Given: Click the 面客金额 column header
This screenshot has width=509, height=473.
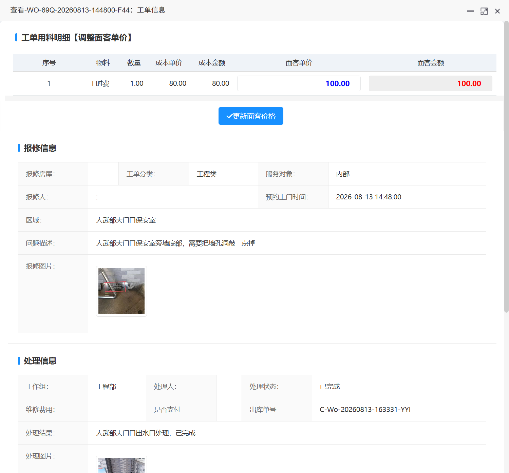Looking at the screenshot, I should [x=431, y=63].
